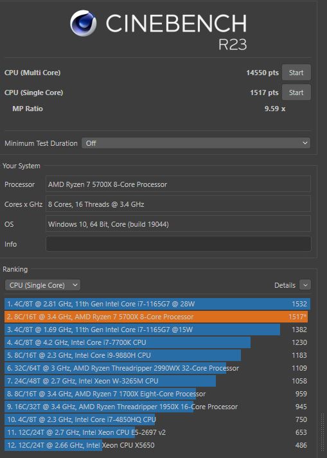Screen dimensions: 327x458
Task: Click the 14550 pts multi core score
Action: 262,73
